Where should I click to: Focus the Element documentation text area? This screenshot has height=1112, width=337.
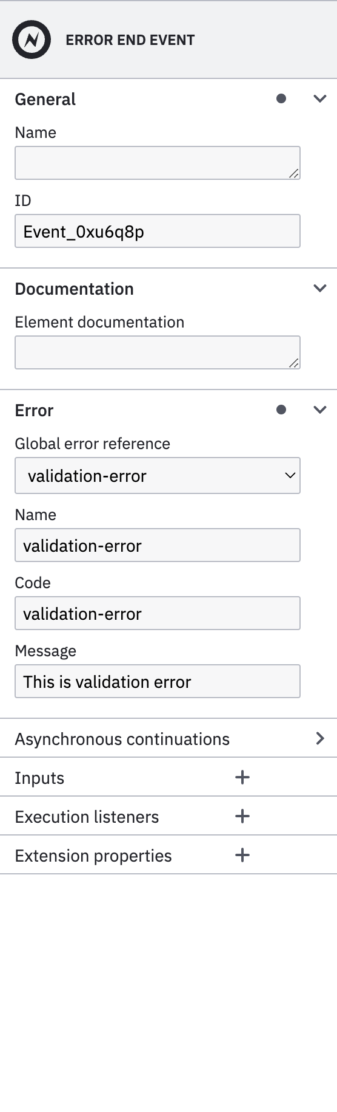tap(158, 352)
